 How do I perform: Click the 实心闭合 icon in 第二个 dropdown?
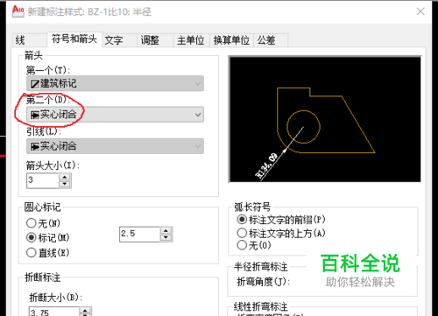click(35, 115)
